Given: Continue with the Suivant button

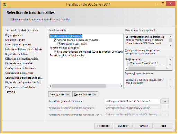Looking at the screenshot, I should tap(123, 126).
